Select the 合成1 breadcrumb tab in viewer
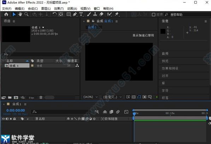The height and width of the screenshot is (144, 211). tap(92, 27)
